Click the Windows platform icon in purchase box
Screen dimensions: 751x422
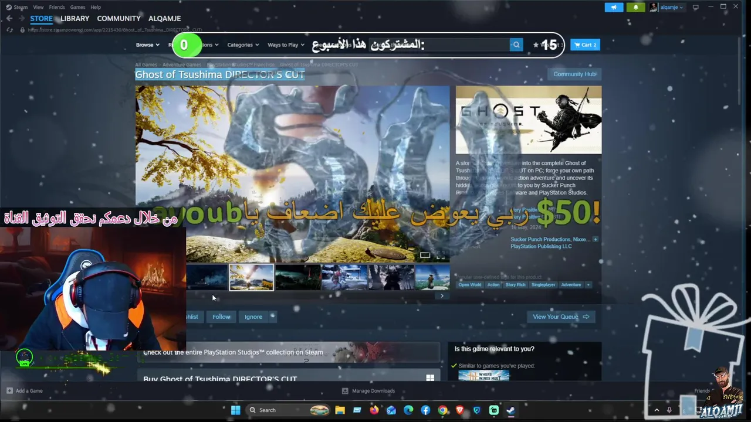(x=430, y=378)
